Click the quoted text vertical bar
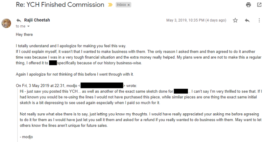This screenshot has height=142, width=265. pyautogui.click(x=18, y=115)
